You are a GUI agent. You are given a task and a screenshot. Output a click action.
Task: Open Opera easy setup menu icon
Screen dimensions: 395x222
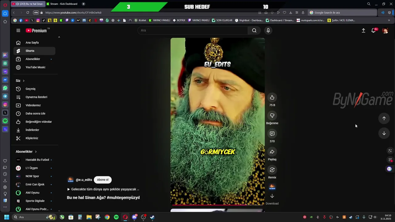[x=297, y=13]
